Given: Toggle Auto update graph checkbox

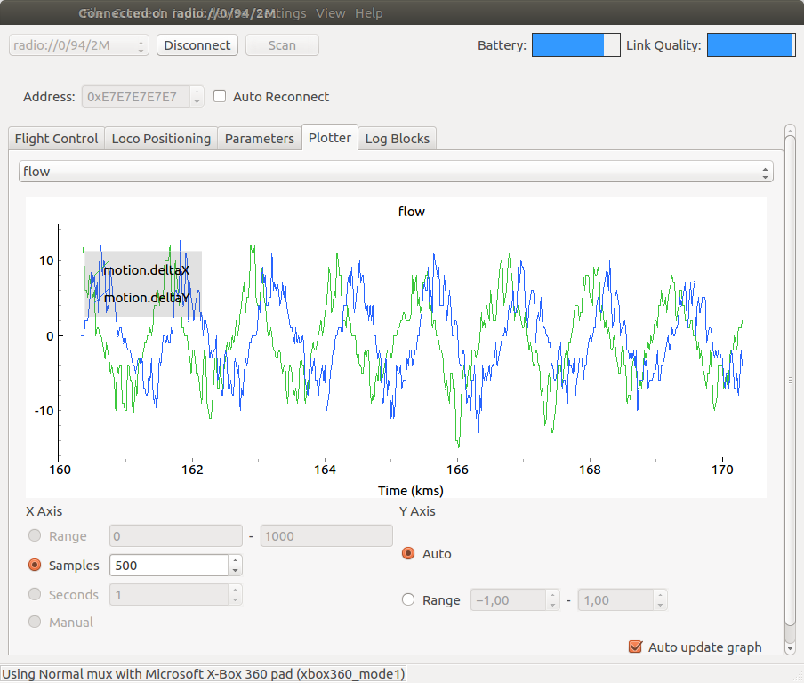Looking at the screenshot, I should 635,647.
